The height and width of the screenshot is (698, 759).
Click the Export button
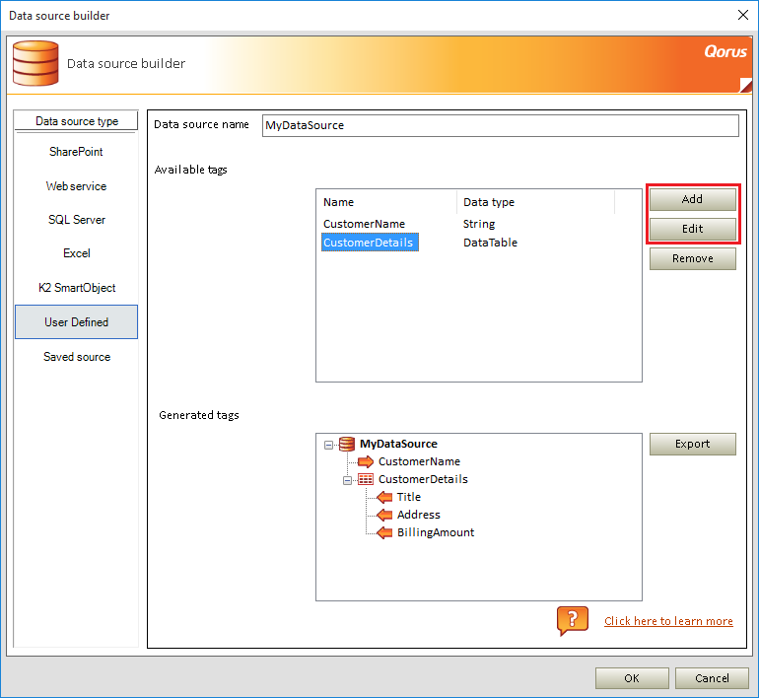(x=692, y=444)
